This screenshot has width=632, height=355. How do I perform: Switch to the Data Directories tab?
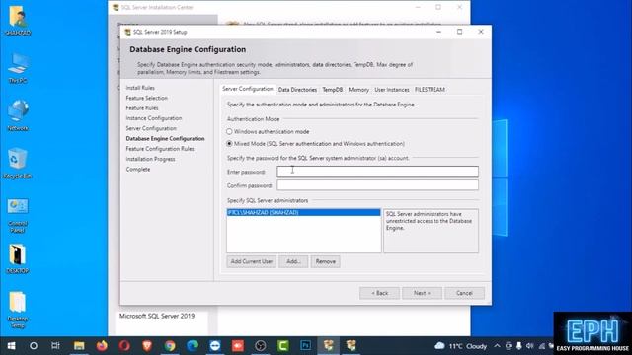297,90
